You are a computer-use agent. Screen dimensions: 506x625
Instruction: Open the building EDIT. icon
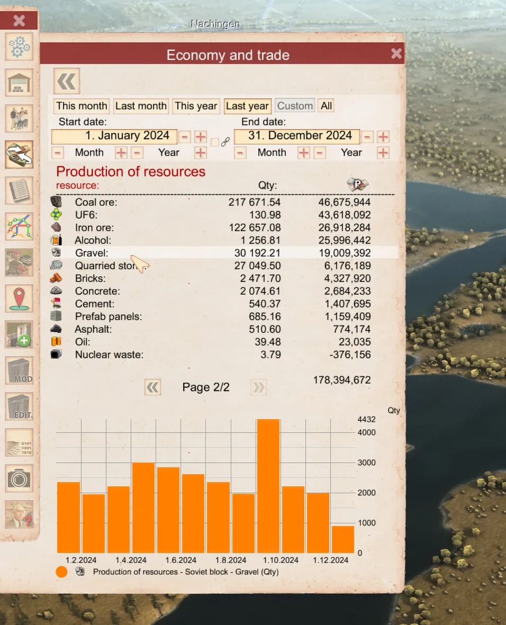[20, 406]
